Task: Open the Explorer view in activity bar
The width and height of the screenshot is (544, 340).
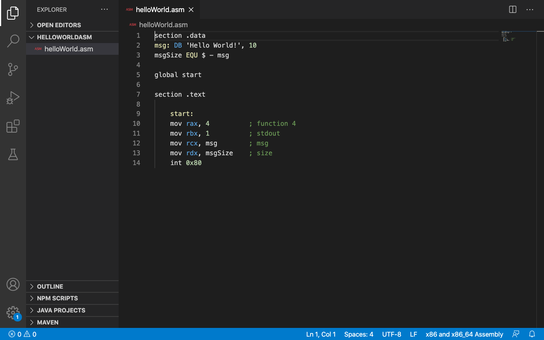Action: [13, 13]
